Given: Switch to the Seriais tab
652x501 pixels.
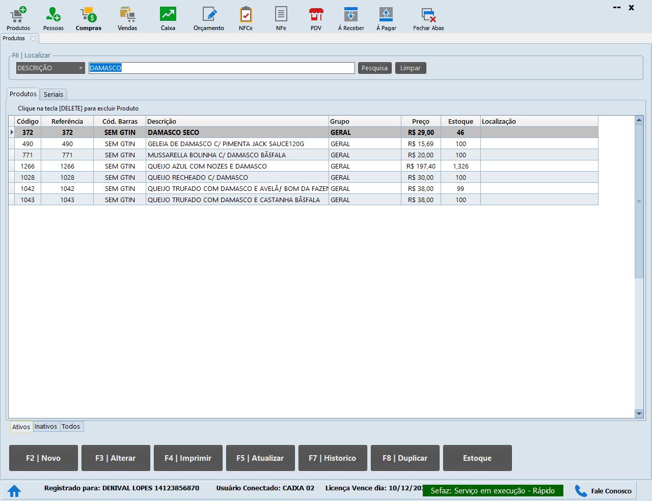Looking at the screenshot, I should (53, 94).
